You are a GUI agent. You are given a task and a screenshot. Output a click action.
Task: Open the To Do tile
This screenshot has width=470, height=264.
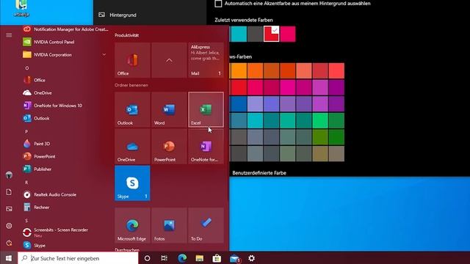206,225
